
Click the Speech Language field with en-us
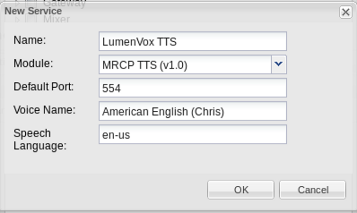point(192,134)
